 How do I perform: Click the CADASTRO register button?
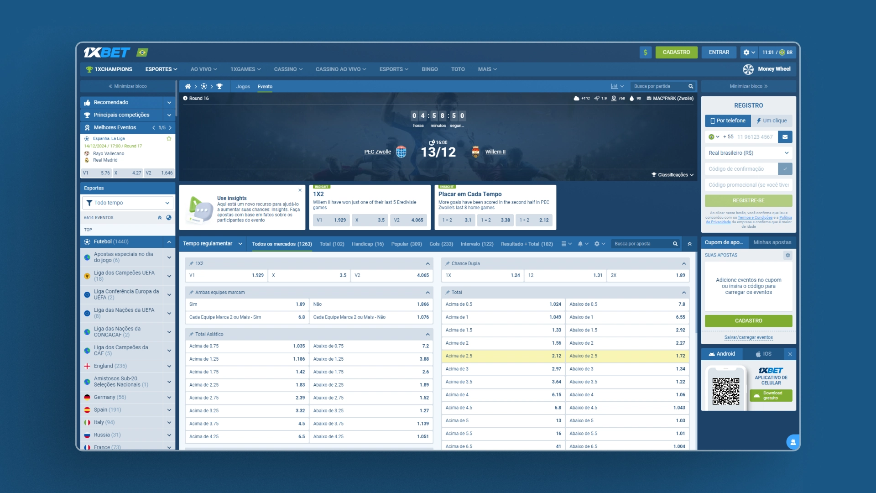click(676, 52)
